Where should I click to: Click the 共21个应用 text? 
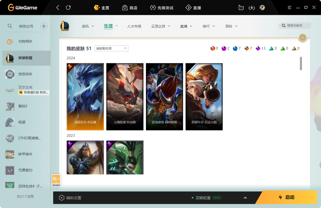tap(25, 196)
